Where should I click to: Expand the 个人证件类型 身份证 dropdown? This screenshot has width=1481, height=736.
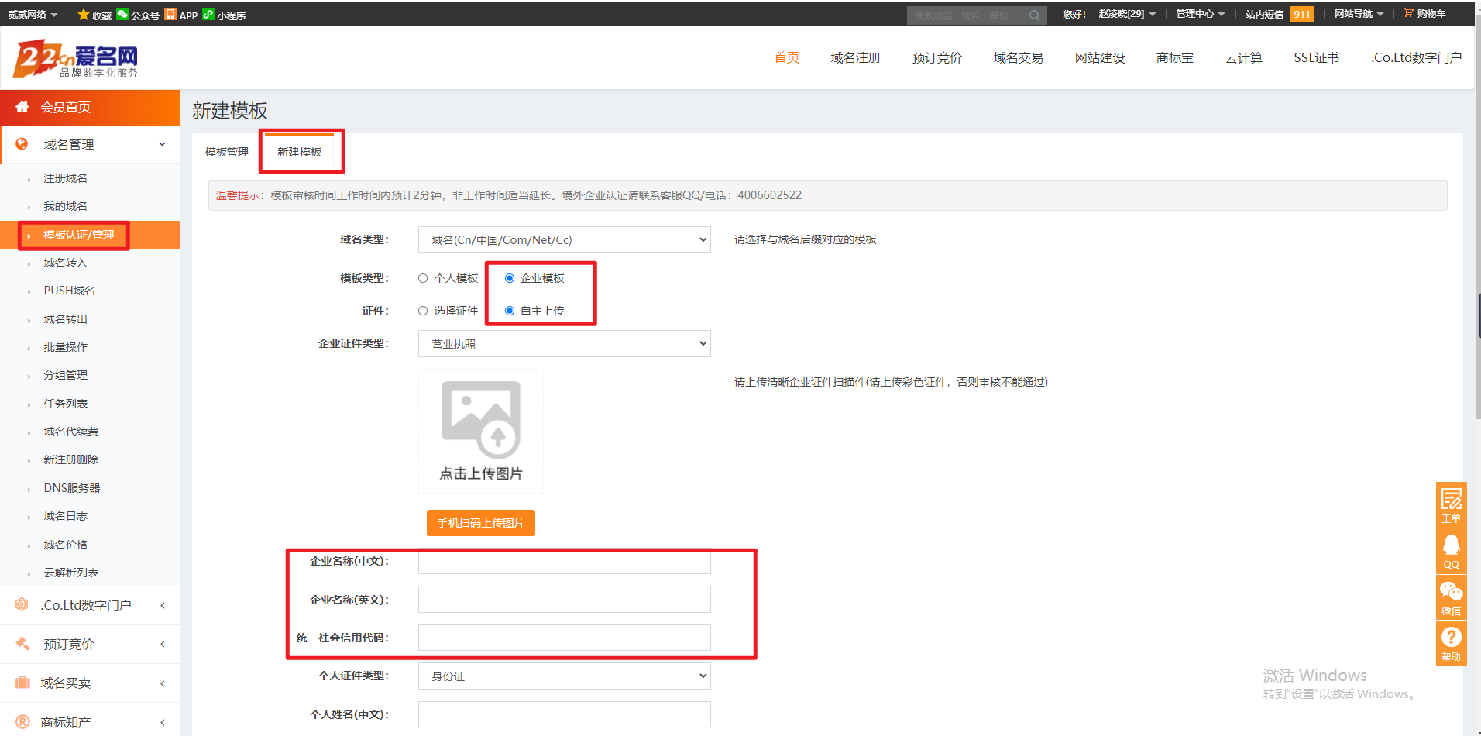[564, 676]
